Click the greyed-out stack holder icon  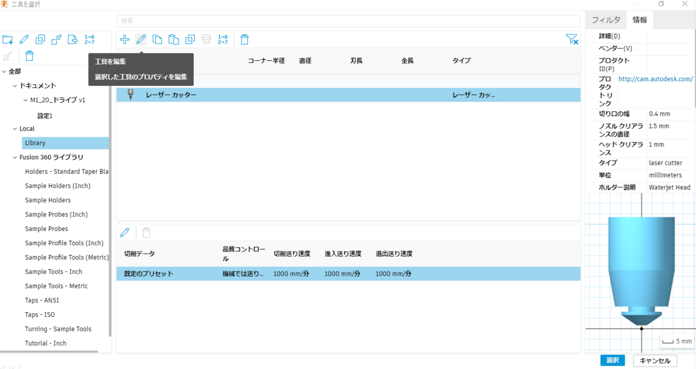pos(206,39)
